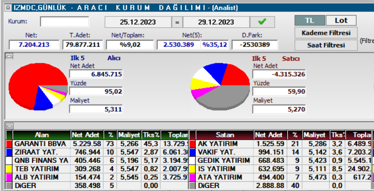Click the sellers pie chart

[220, 86]
